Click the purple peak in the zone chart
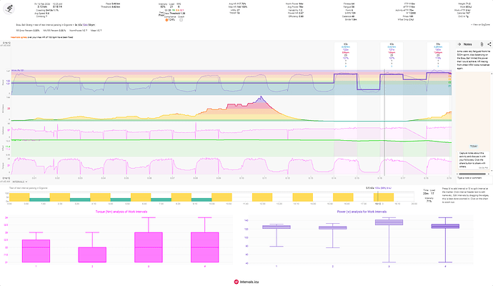 [x=262, y=99]
